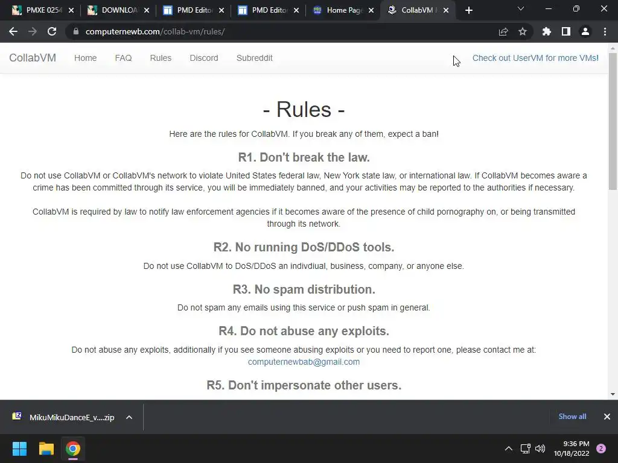Close the CollabVM tab
618x463 pixels.
446,10
